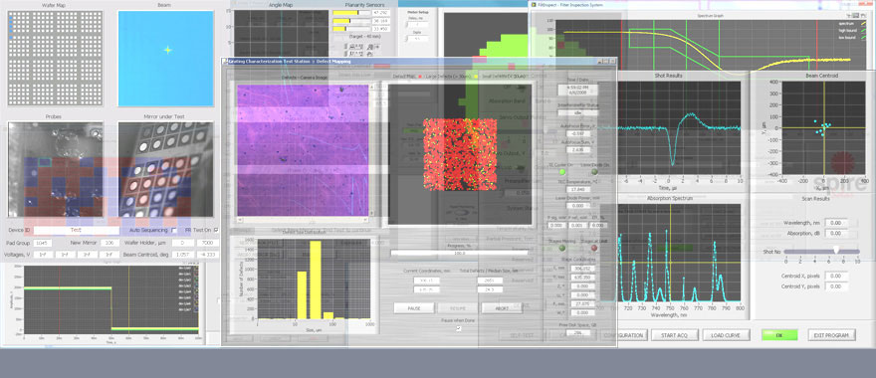The image size is (876, 378).
Task: Toggle the FR Test On checkbox
Action: [216, 230]
